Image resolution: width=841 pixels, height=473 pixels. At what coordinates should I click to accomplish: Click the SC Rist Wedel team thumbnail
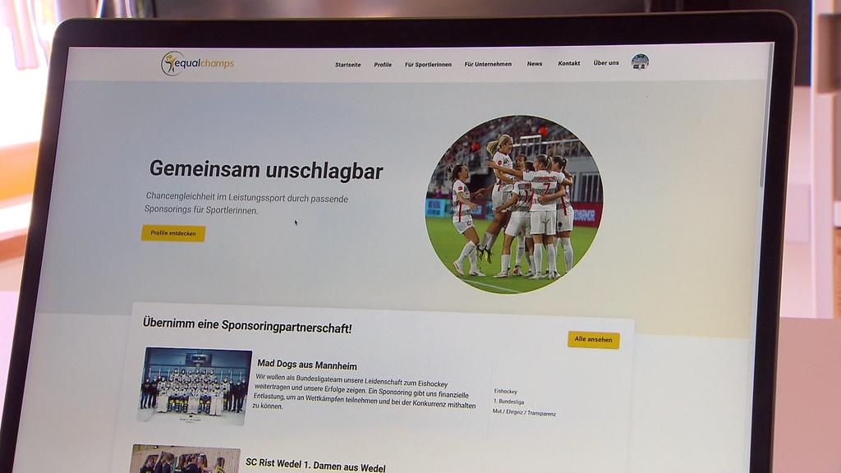click(185, 459)
